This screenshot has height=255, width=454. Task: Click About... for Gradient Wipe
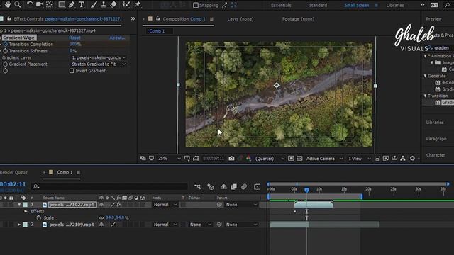[x=117, y=38]
